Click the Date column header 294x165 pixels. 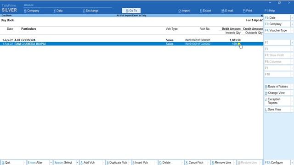point(10,29)
